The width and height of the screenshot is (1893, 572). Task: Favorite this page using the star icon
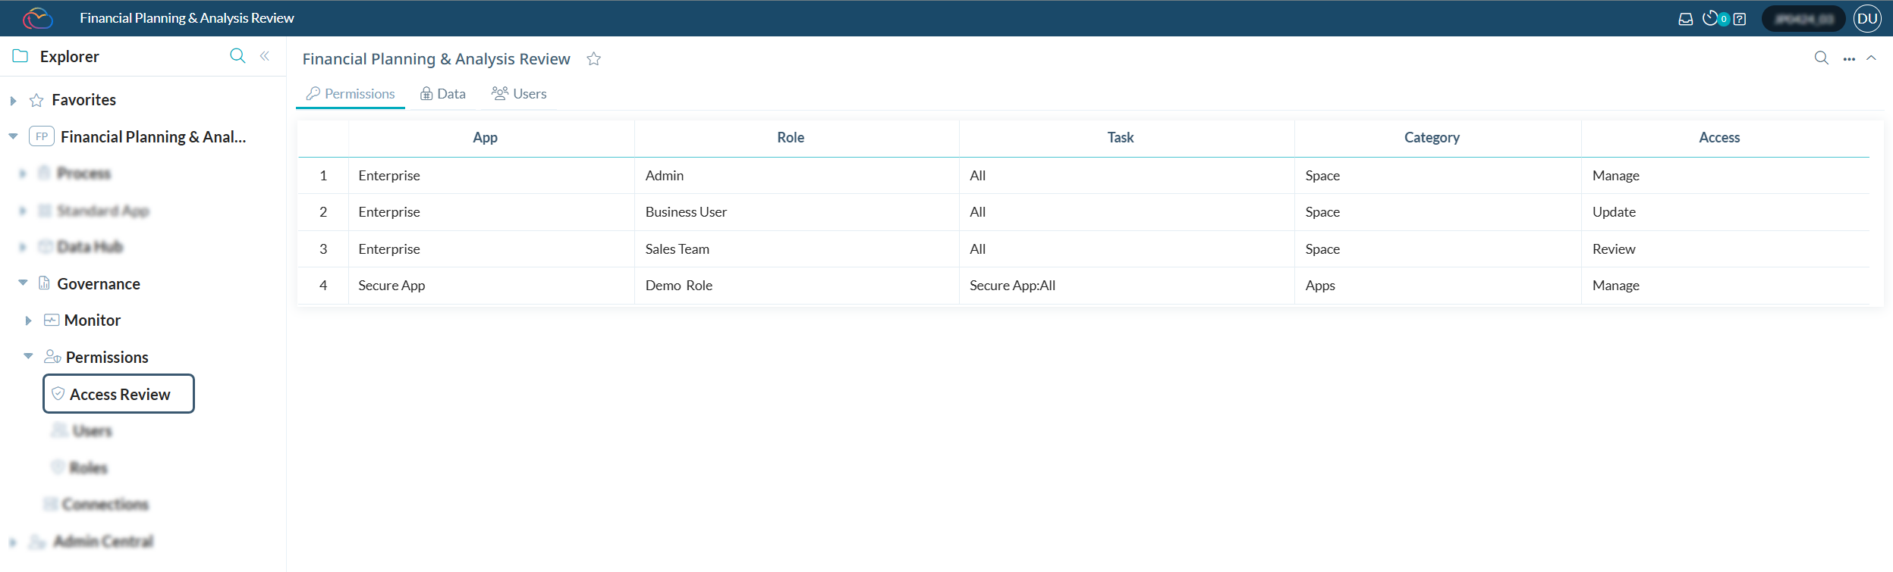[x=594, y=59]
